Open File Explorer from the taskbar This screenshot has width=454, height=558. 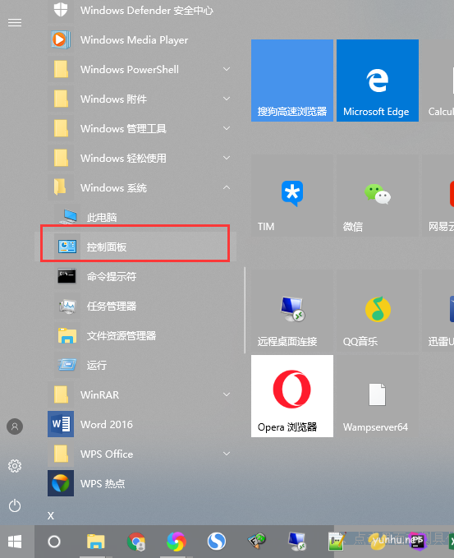pyautogui.click(x=95, y=542)
